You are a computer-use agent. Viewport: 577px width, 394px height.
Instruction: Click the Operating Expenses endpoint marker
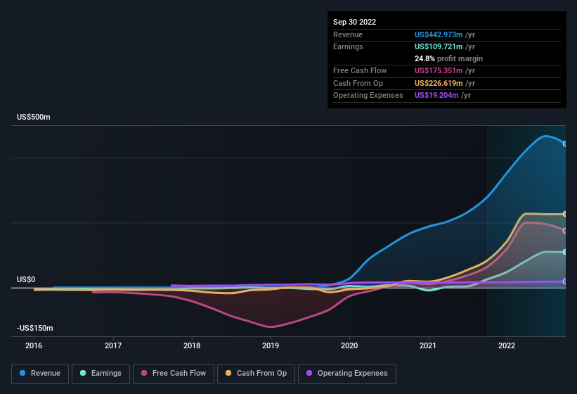565,281
